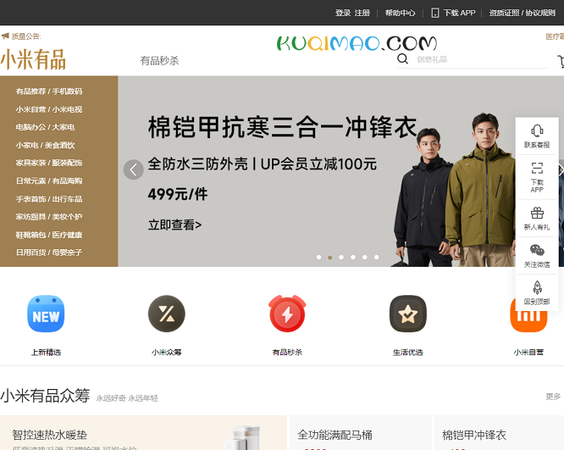Open 资质证照 / 协议规则 link

(522, 13)
